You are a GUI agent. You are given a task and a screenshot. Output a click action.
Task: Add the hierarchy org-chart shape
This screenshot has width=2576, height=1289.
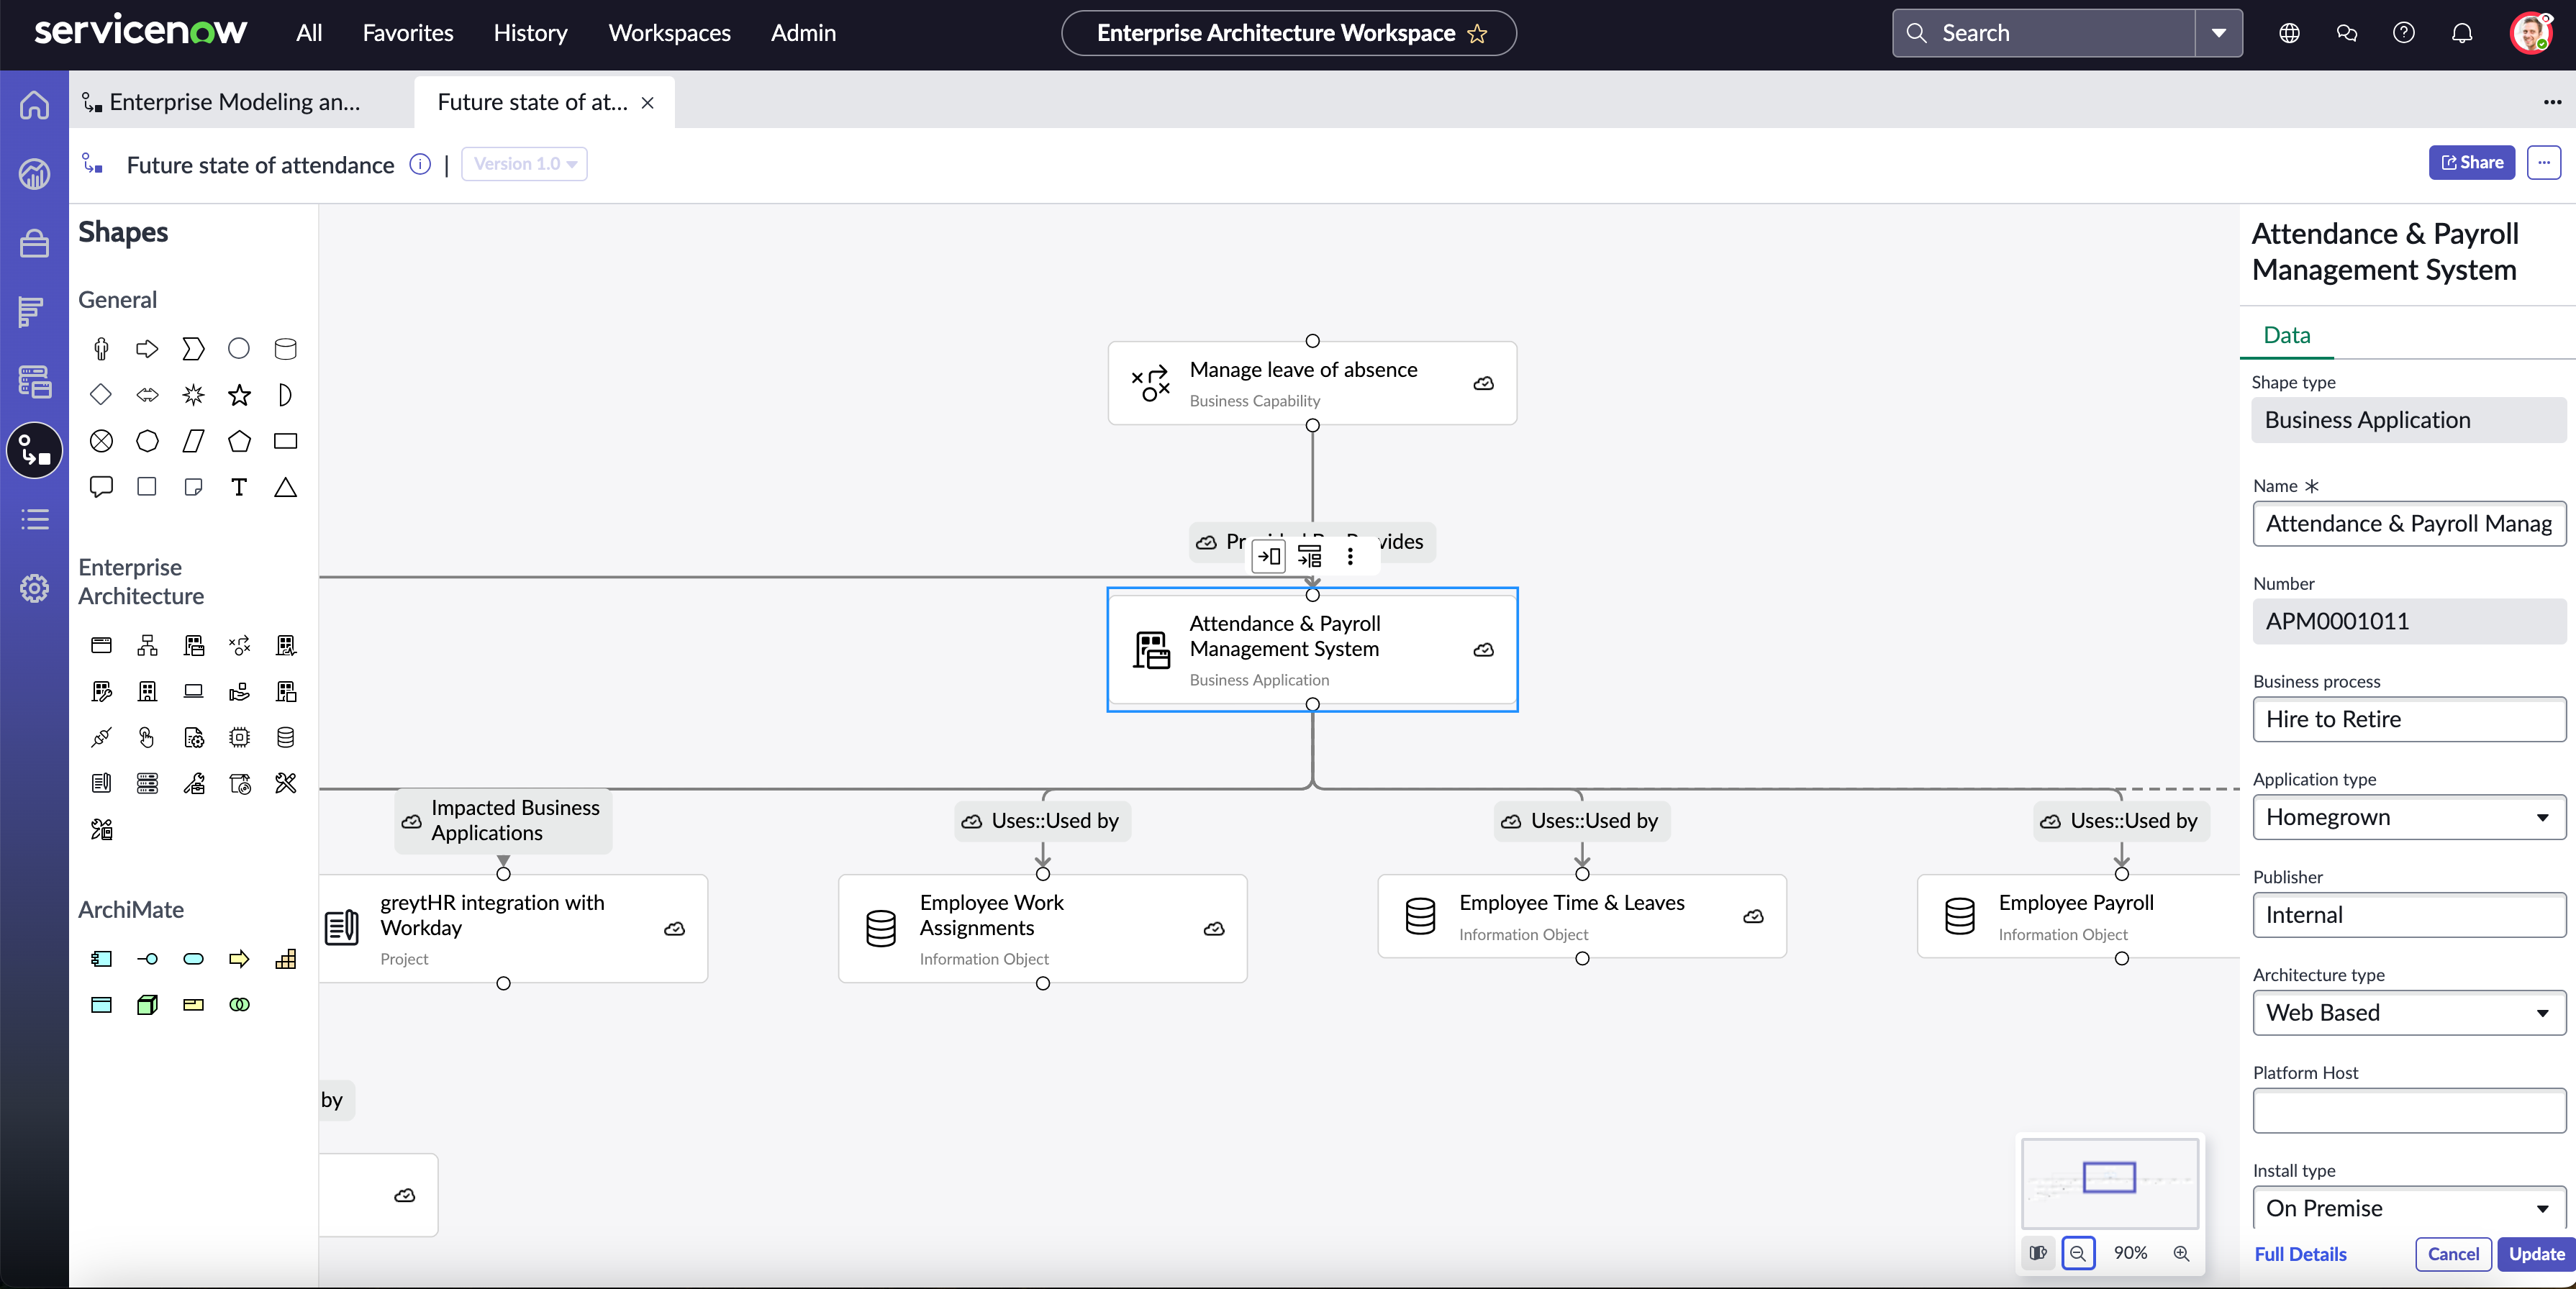click(x=147, y=645)
